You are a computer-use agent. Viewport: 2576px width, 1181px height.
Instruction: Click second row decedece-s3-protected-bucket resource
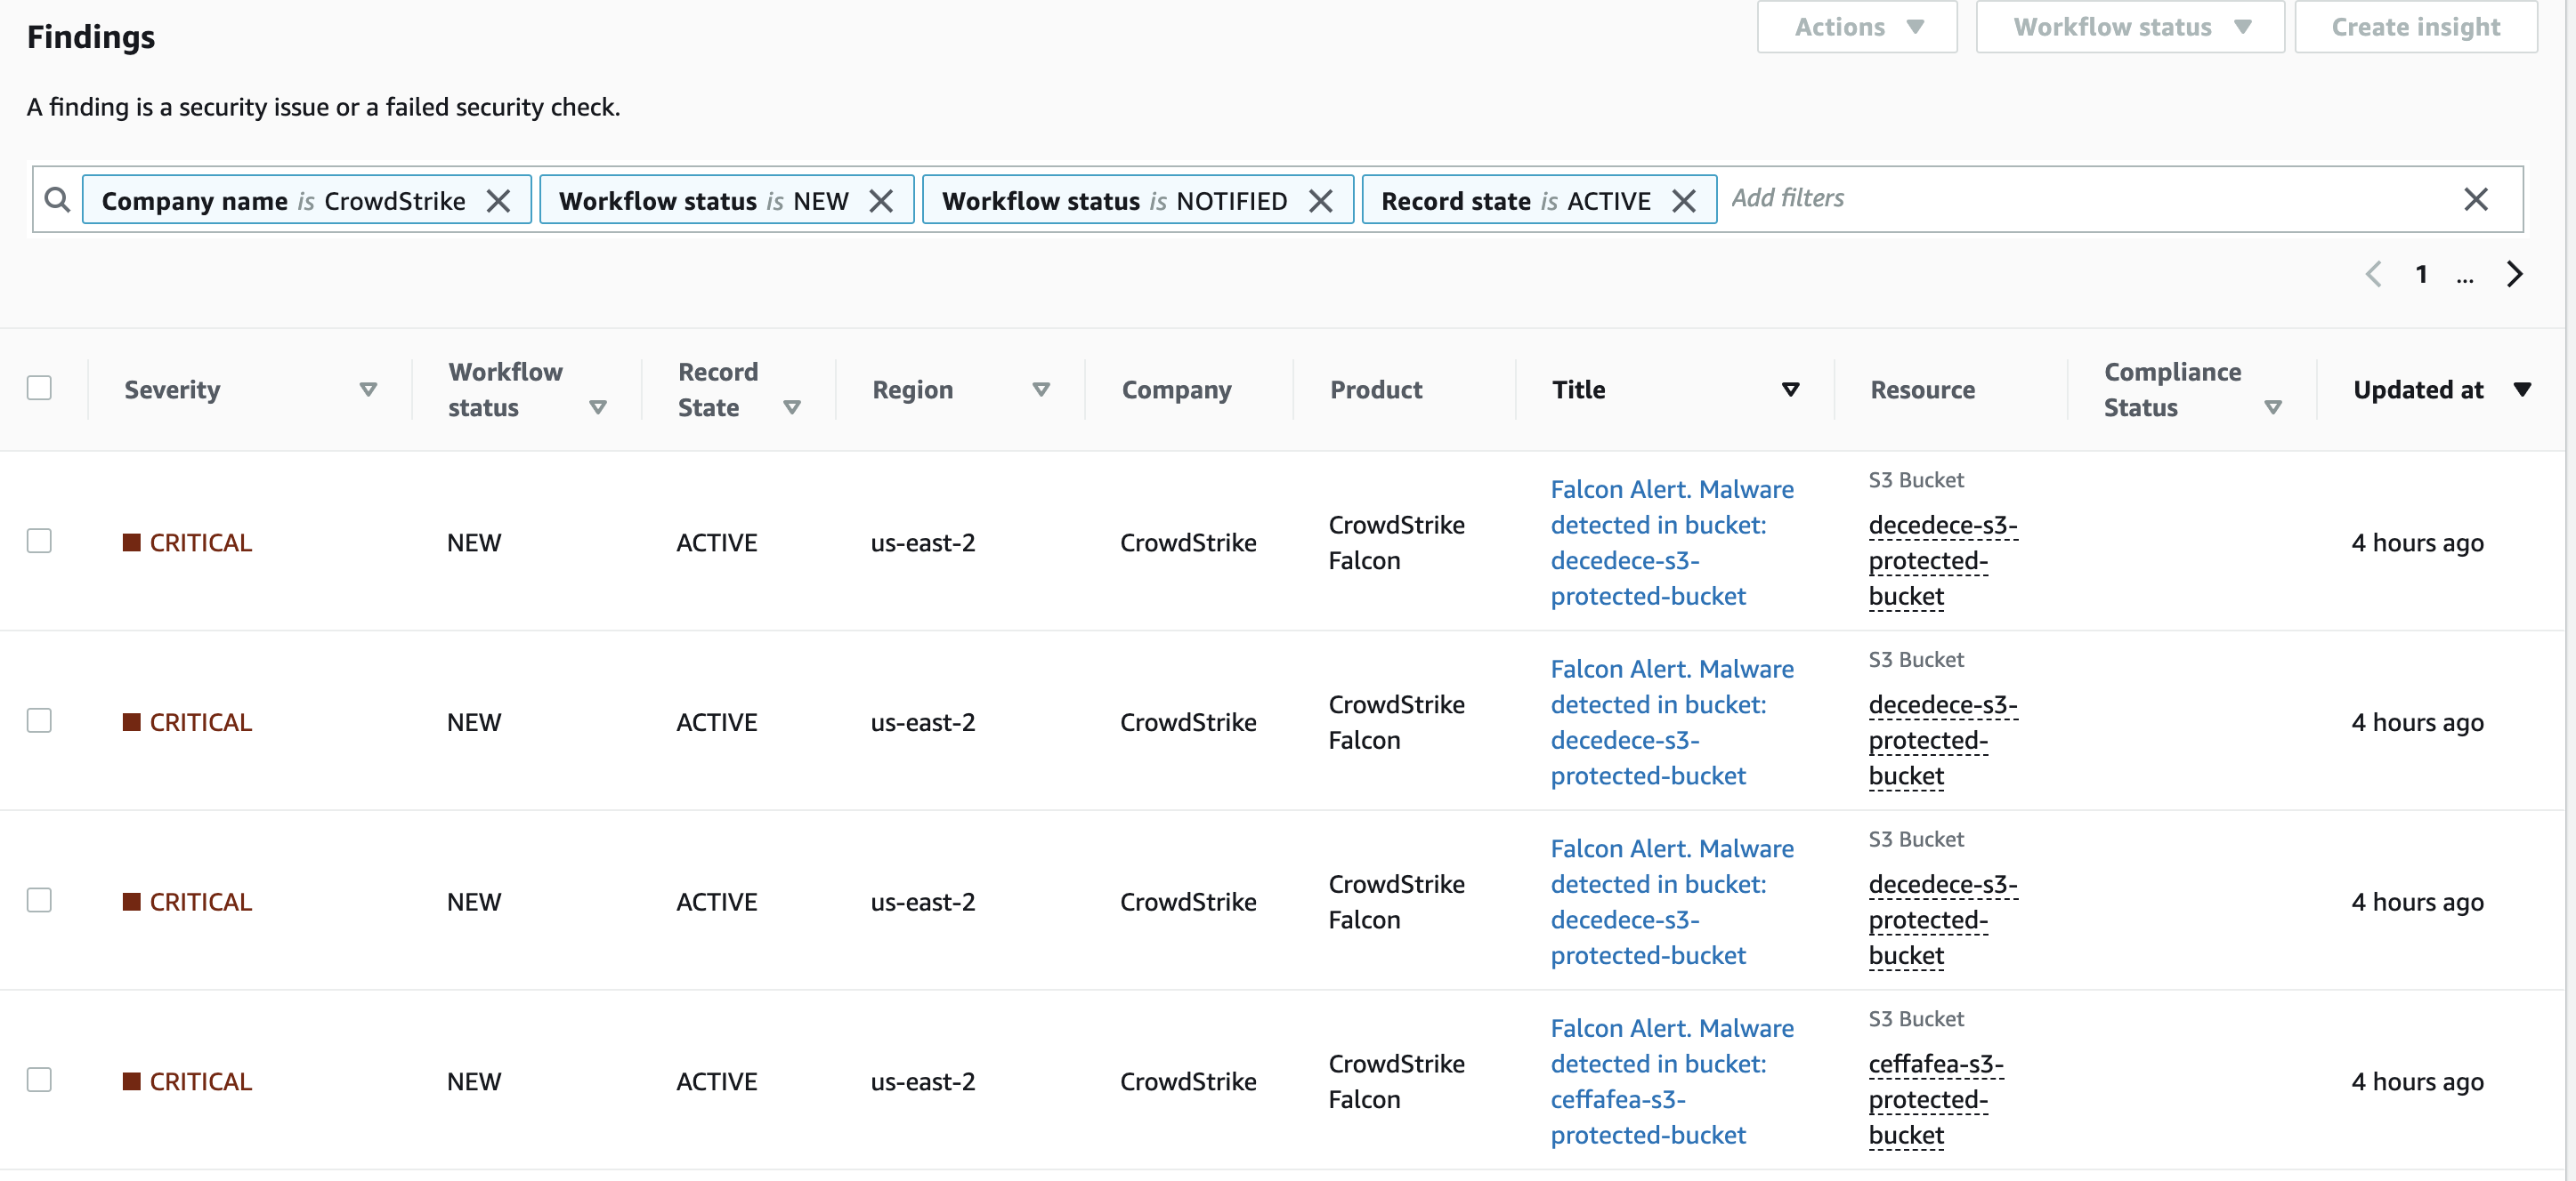(x=1943, y=741)
